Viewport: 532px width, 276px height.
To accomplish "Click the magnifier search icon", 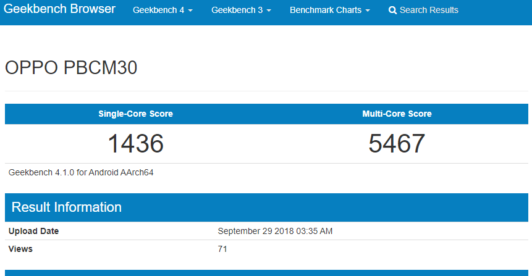I will point(392,10).
